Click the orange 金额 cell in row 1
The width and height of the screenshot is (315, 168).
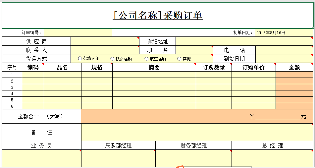tap(294, 75)
